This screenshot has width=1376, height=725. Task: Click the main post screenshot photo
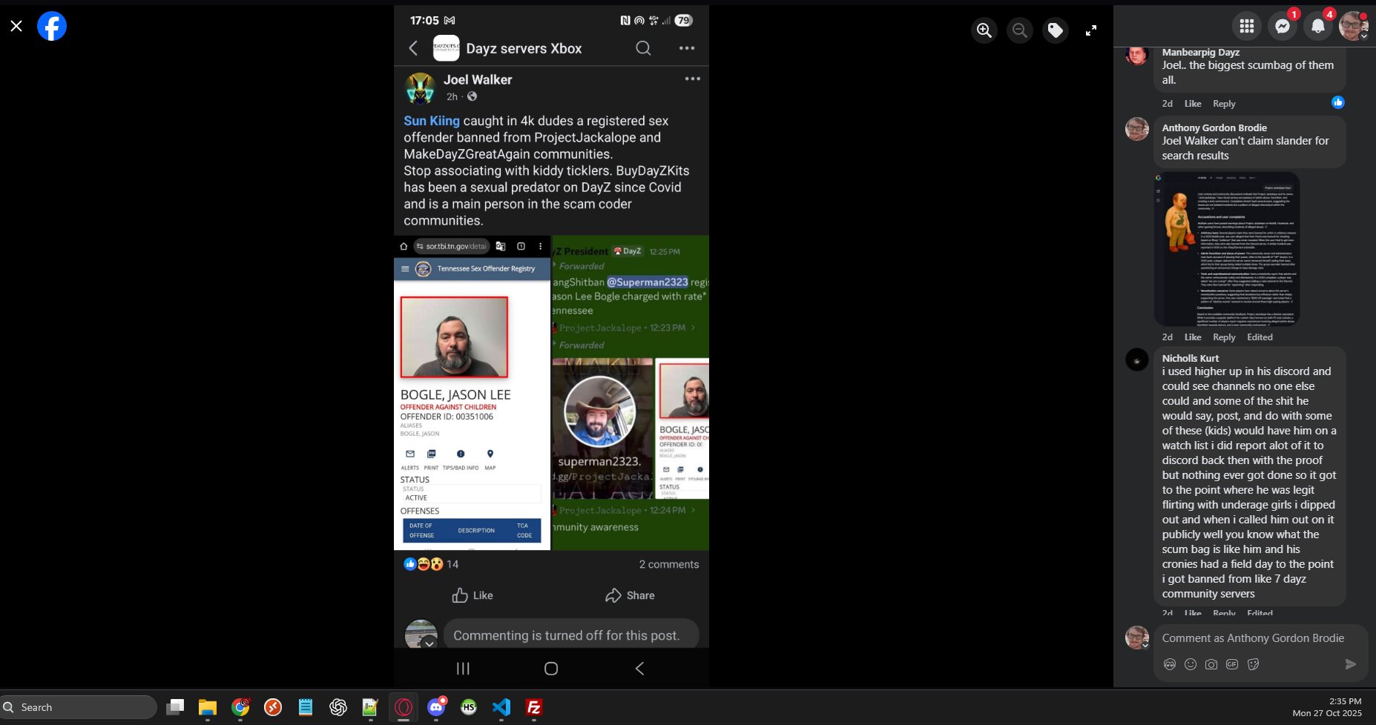[x=551, y=346]
